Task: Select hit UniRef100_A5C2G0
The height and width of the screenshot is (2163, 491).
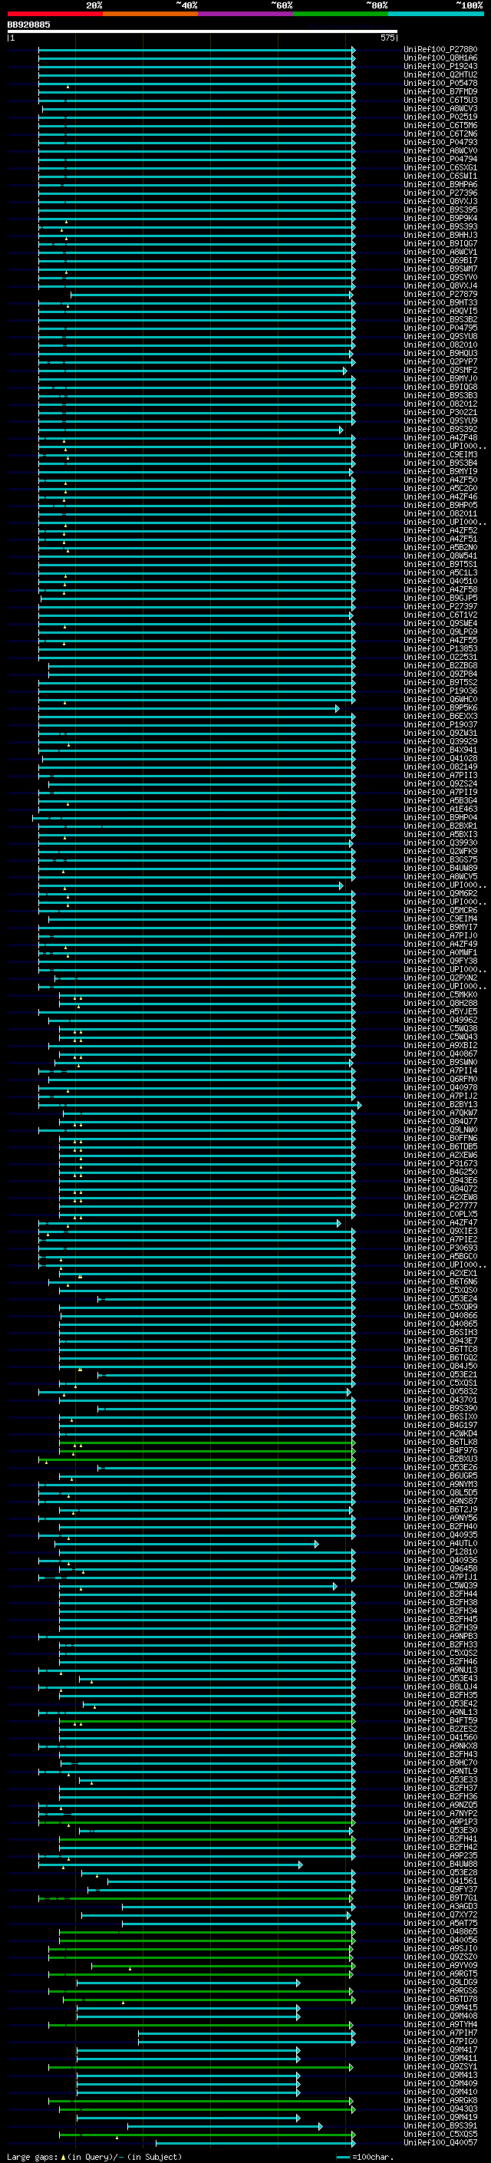Action: click(440, 489)
